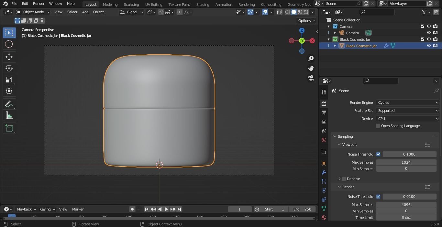The image size is (442, 227).
Task: Open the World properties tab
Action: coord(324,140)
